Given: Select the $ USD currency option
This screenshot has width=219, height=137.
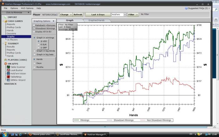Looking at the screenshot, I should tap(38, 41).
